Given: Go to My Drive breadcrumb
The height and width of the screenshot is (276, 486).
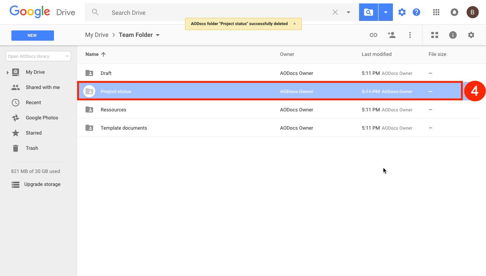Looking at the screenshot, I should (x=97, y=35).
